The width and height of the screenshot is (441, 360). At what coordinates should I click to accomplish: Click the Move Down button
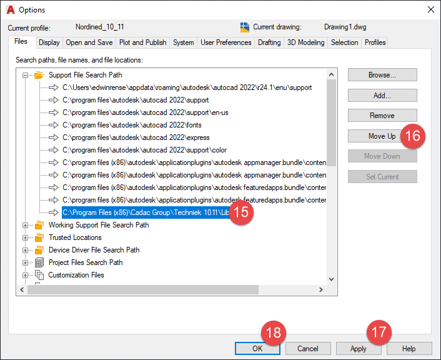[x=382, y=156]
